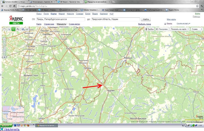
Task: Click browser back arrow
Action: (x=2, y=6)
